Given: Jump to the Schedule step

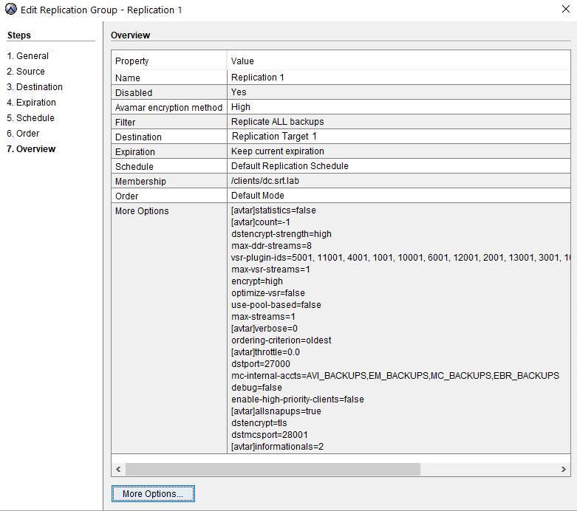Looking at the screenshot, I should pos(30,118).
